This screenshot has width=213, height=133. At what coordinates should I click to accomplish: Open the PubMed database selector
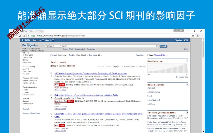coord(54,46)
